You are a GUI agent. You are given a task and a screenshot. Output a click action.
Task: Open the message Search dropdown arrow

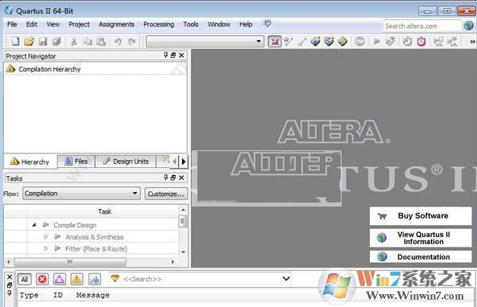[286, 279]
